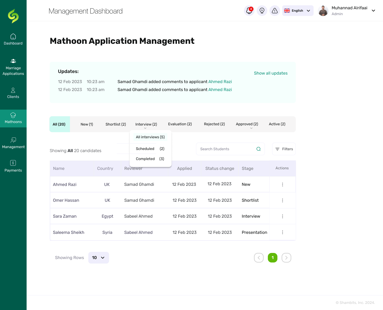Expand the Muhannad Alrifaai account menu
The height and width of the screenshot is (310, 383).
coord(373,11)
